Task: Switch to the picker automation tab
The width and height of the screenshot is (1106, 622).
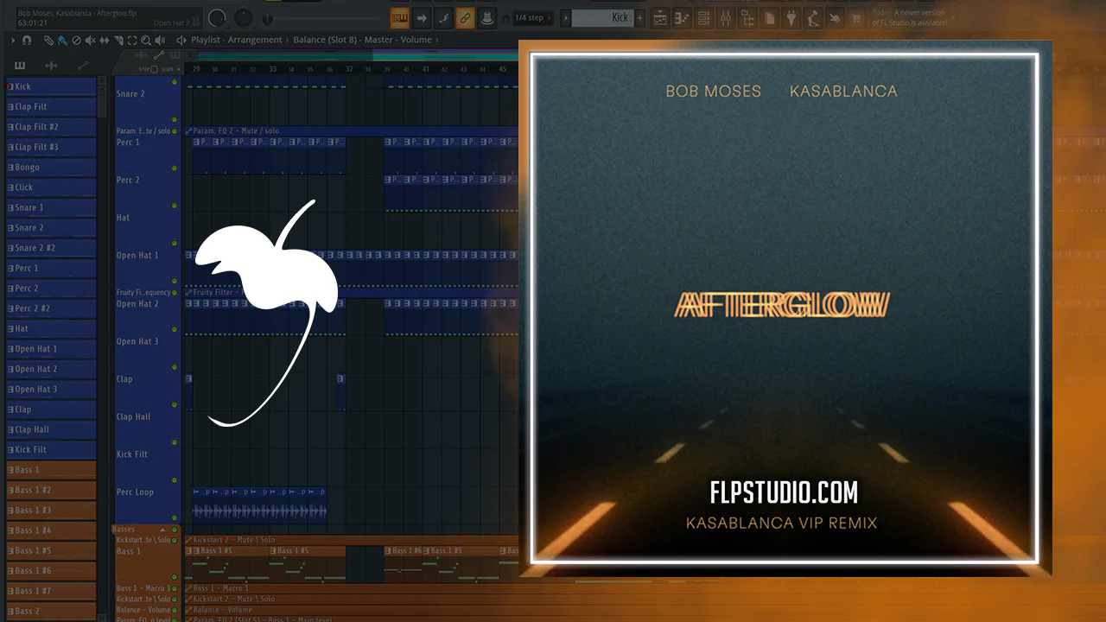Action: pos(83,67)
